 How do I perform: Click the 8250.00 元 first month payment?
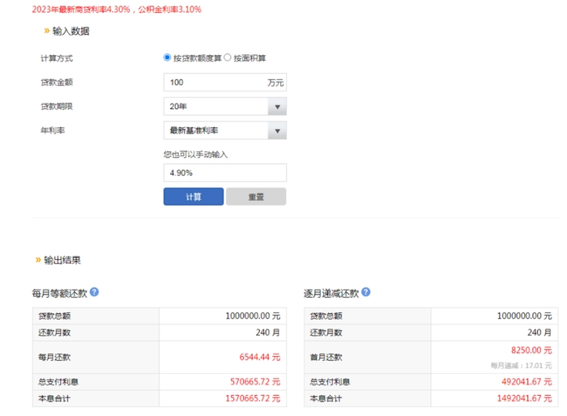[531, 350]
